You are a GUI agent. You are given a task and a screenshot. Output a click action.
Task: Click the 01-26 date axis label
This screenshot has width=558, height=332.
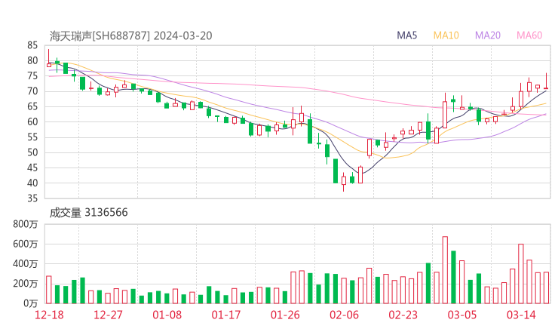285,315
